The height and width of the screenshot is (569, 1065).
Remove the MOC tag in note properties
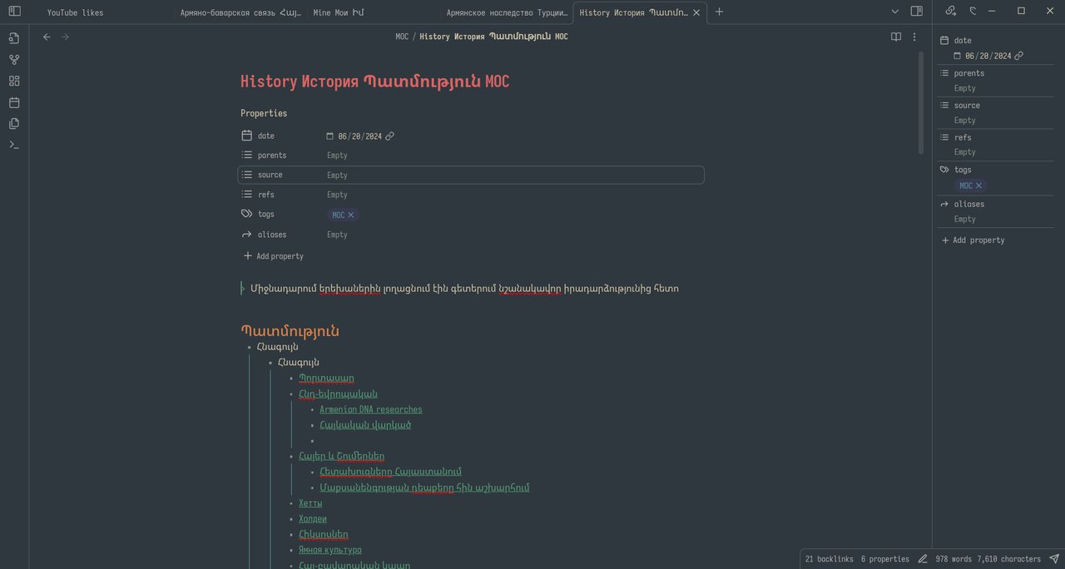coord(351,215)
